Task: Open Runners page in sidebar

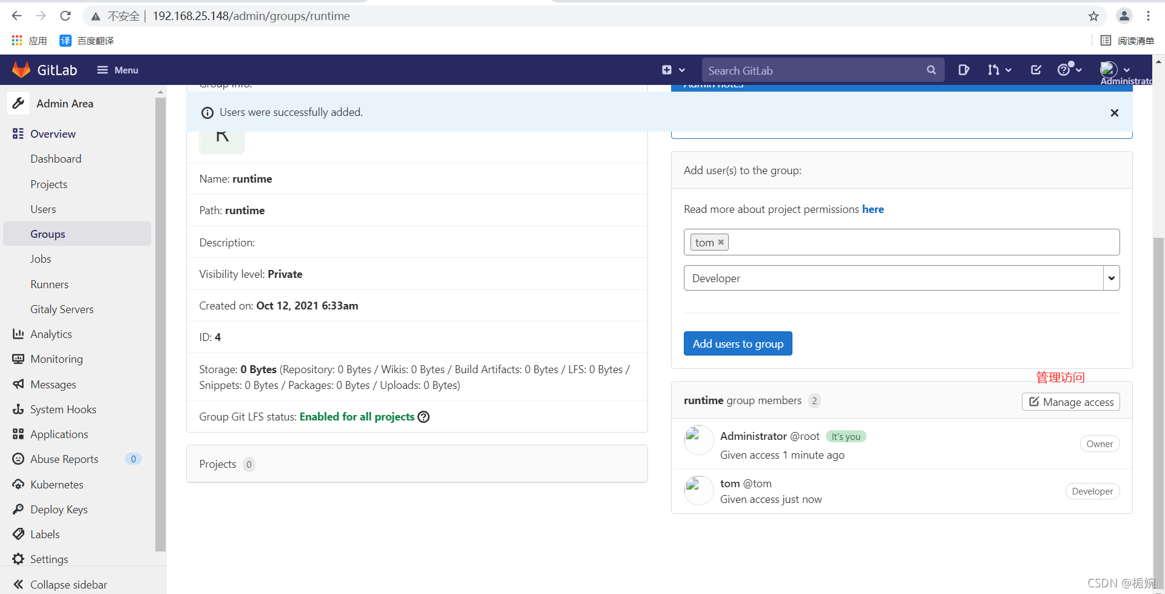Action: point(49,285)
